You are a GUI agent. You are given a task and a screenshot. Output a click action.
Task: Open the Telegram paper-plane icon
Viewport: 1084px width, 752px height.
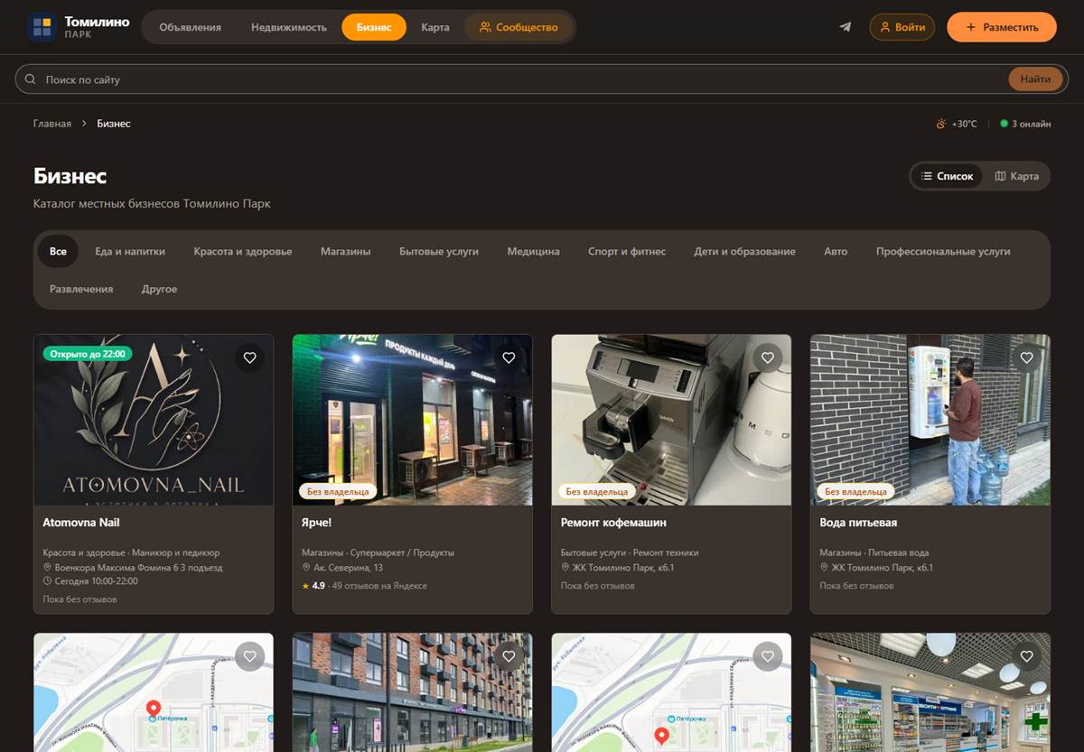(845, 27)
